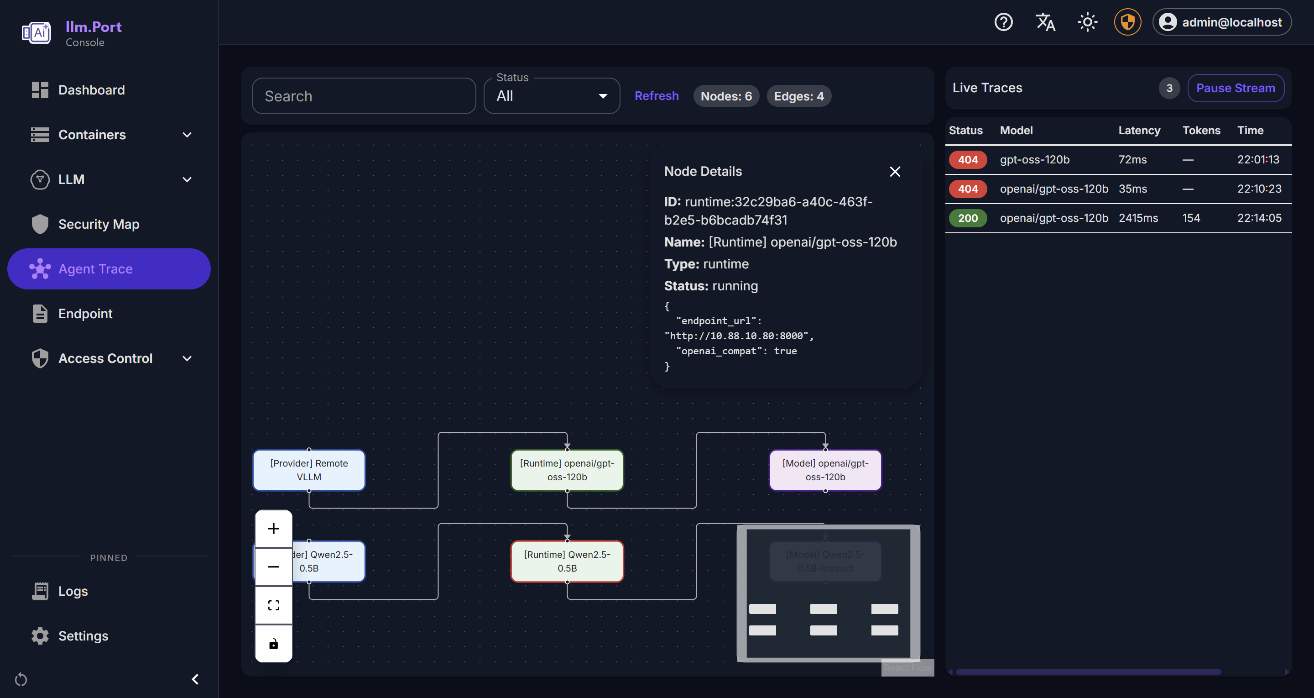Click the Latency column header
This screenshot has height=698, width=1314.
[x=1139, y=130]
